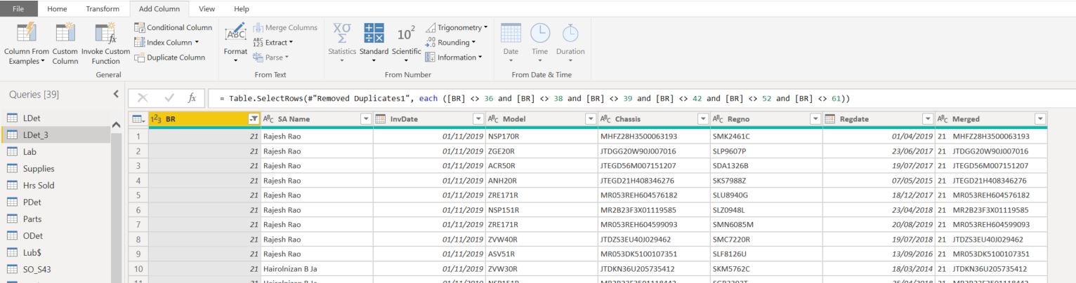Open Index Column dropdown
Screen dimensions: 1076x283
[x=167, y=43]
